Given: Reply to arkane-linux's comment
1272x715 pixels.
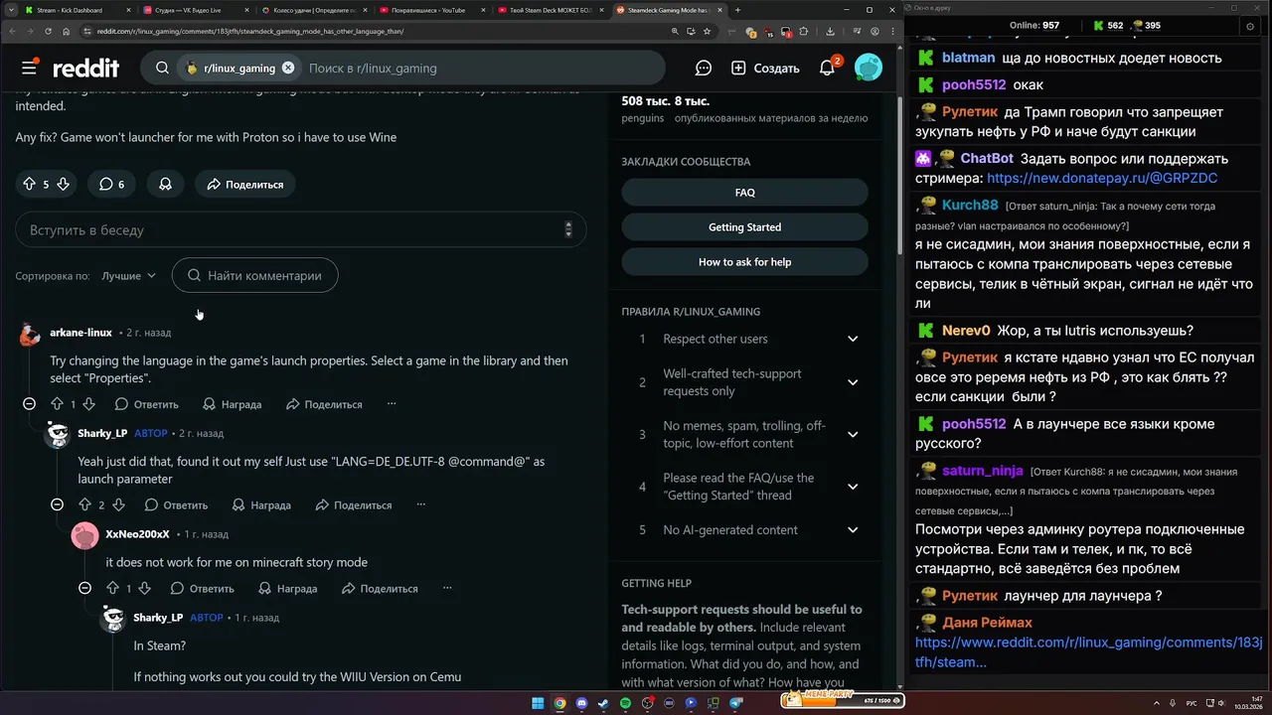Looking at the screenshot, I should coord(147,404).
